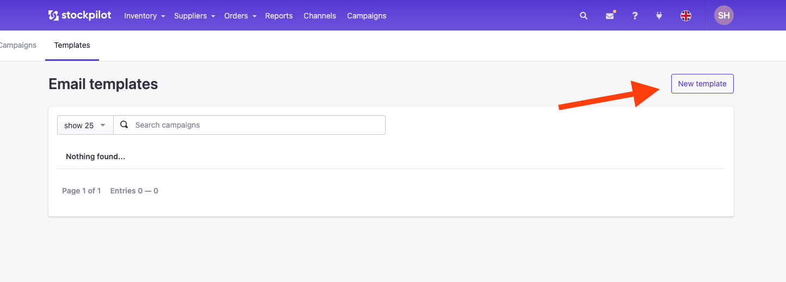Viewport: 786px width, 282px height.
Task: Click the Nothing found... text
Action: click(96, 156)
